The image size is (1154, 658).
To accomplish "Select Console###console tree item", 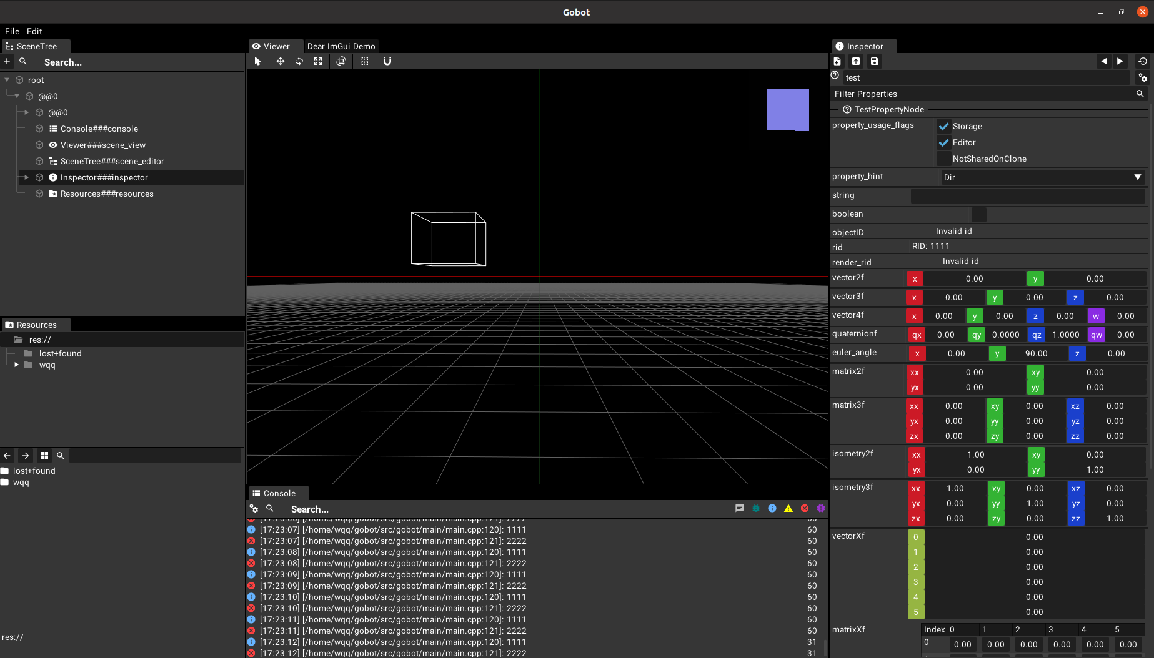I will [x=99, y=129].
